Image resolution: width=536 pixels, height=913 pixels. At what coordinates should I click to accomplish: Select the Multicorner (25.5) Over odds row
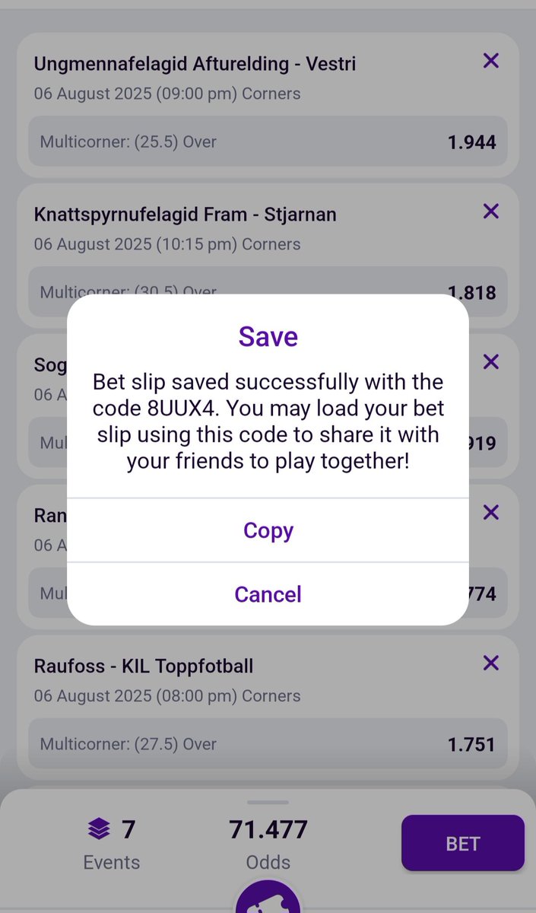(x=268, y=142)
